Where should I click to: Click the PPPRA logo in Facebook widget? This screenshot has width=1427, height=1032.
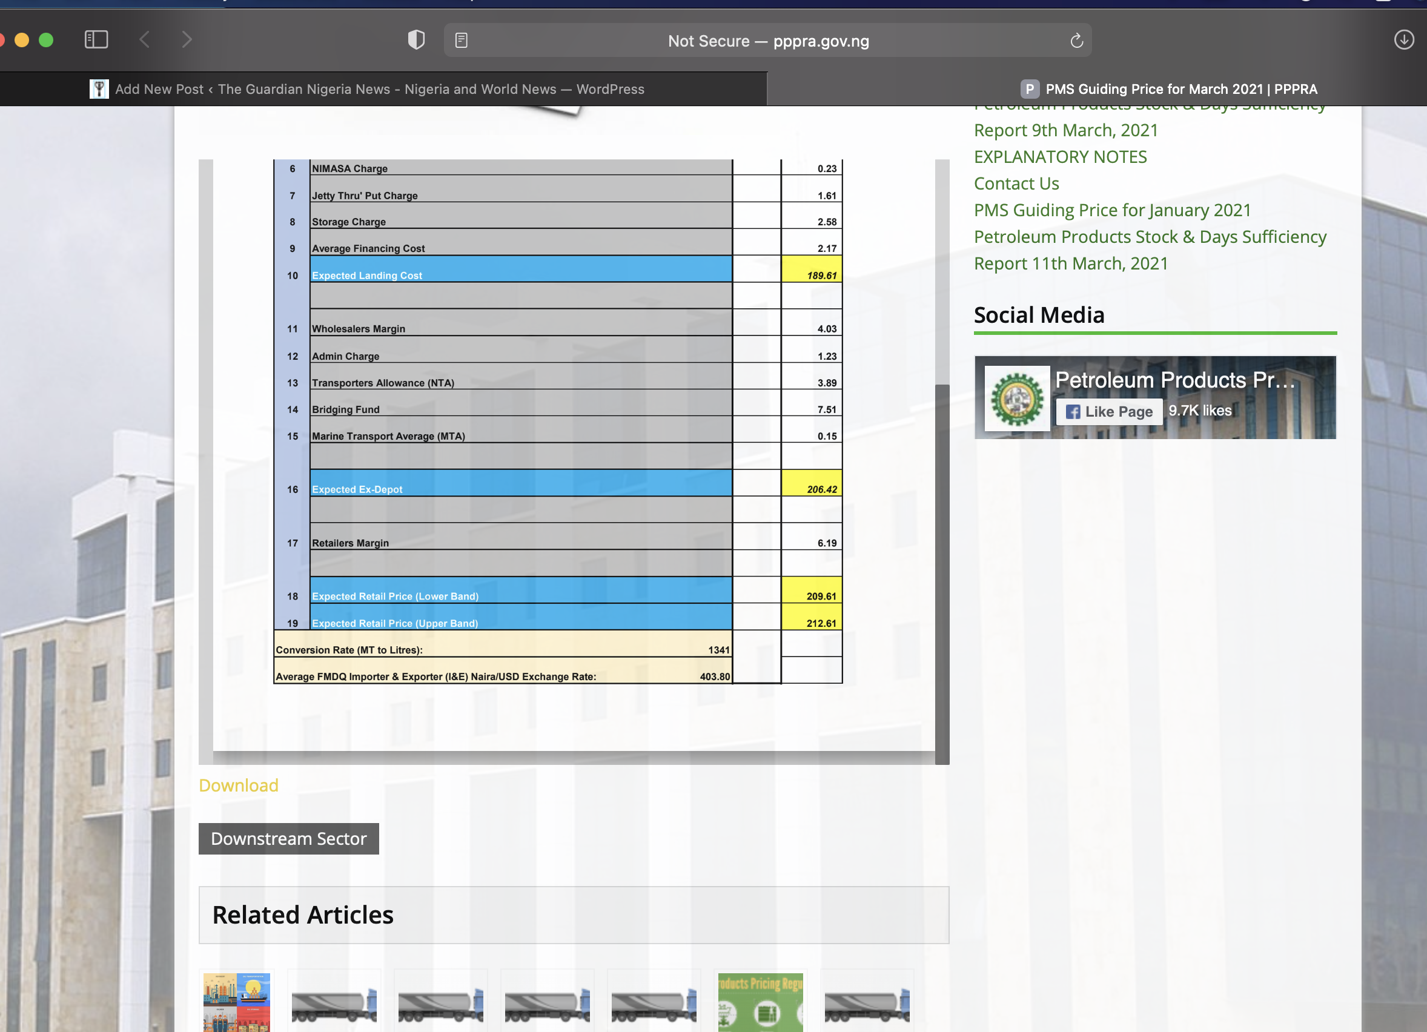click(1017, 399)
